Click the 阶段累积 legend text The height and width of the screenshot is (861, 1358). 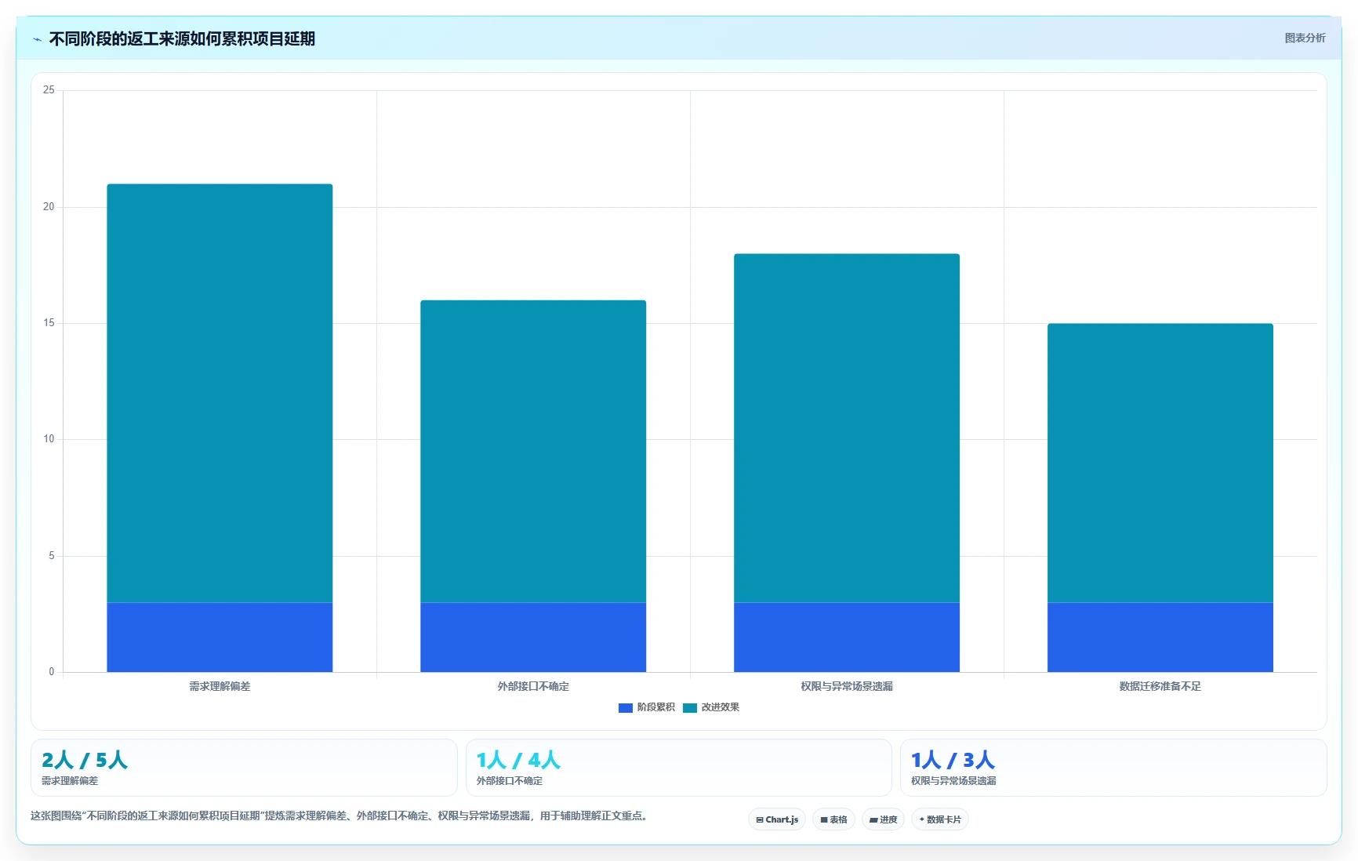[x=655, y=707]
